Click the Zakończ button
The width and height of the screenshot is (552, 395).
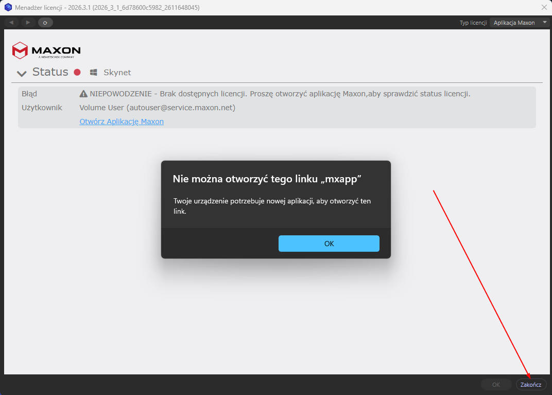pyautogui.click(x=531, y=384)
